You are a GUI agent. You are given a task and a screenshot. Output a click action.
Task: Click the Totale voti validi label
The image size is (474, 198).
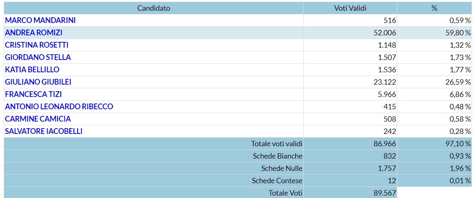click(x=277, y=144)
